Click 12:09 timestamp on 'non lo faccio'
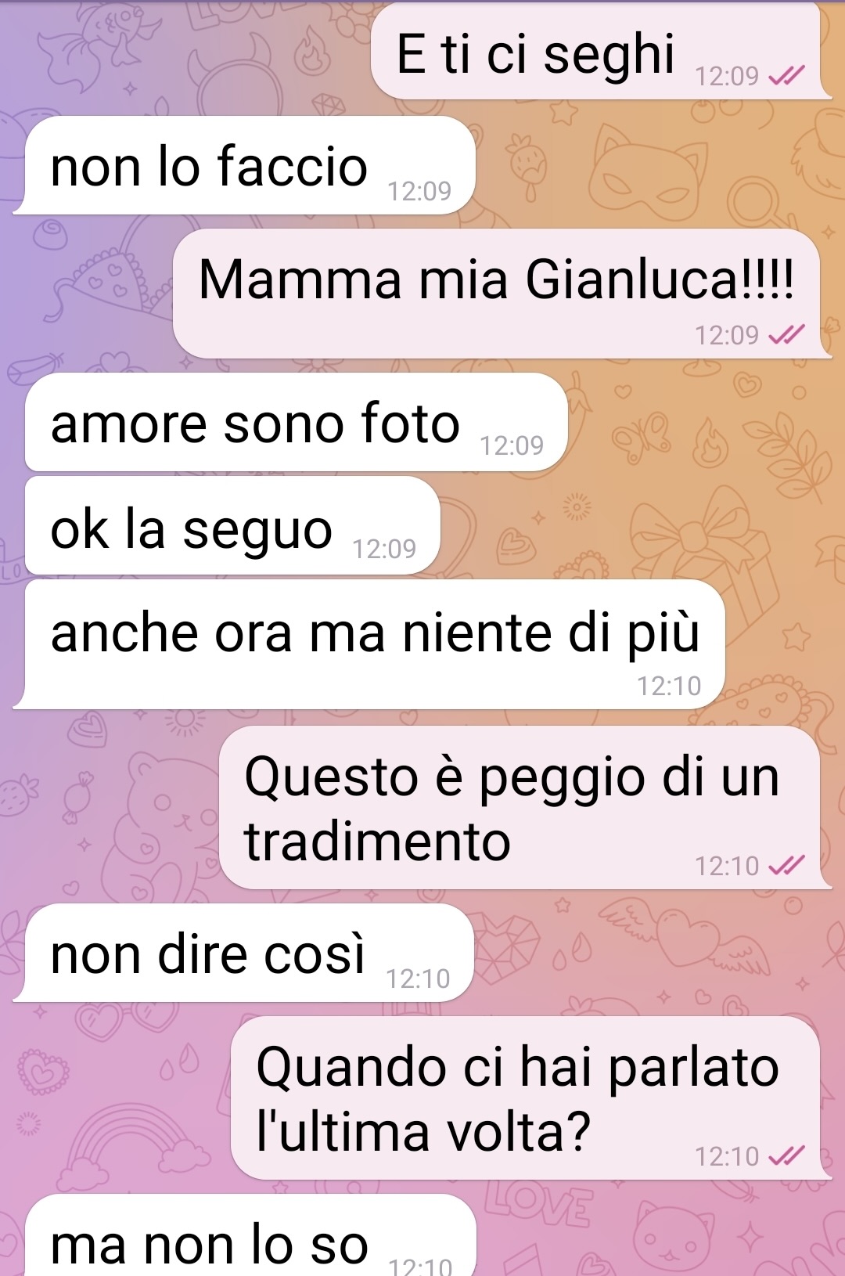 [419, 191]
